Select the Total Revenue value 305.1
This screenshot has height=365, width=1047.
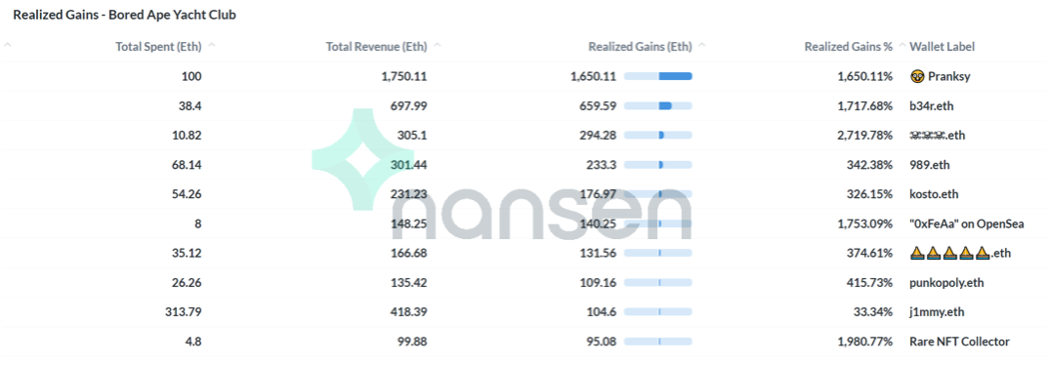pos(412,135)
